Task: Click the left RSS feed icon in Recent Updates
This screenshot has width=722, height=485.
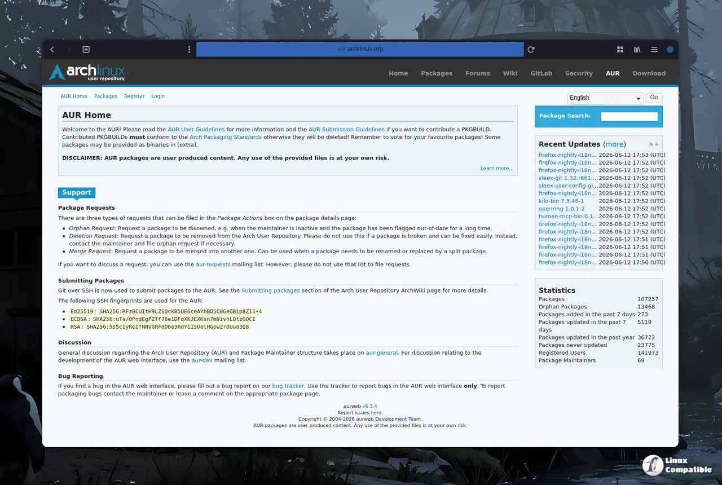Action: click(651, 144)
